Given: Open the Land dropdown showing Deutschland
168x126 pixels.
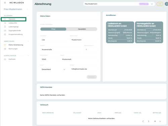Looking at the screenshot, I should [54, 69].
